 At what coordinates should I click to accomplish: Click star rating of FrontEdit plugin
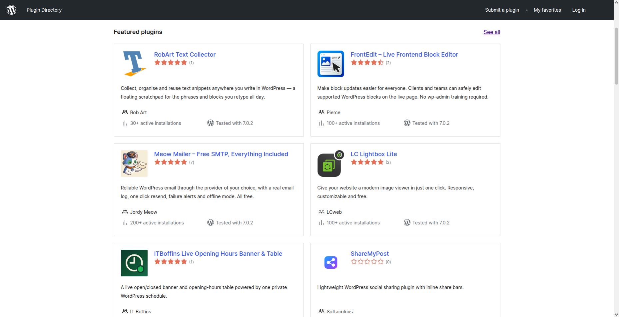tap(367, 63)
